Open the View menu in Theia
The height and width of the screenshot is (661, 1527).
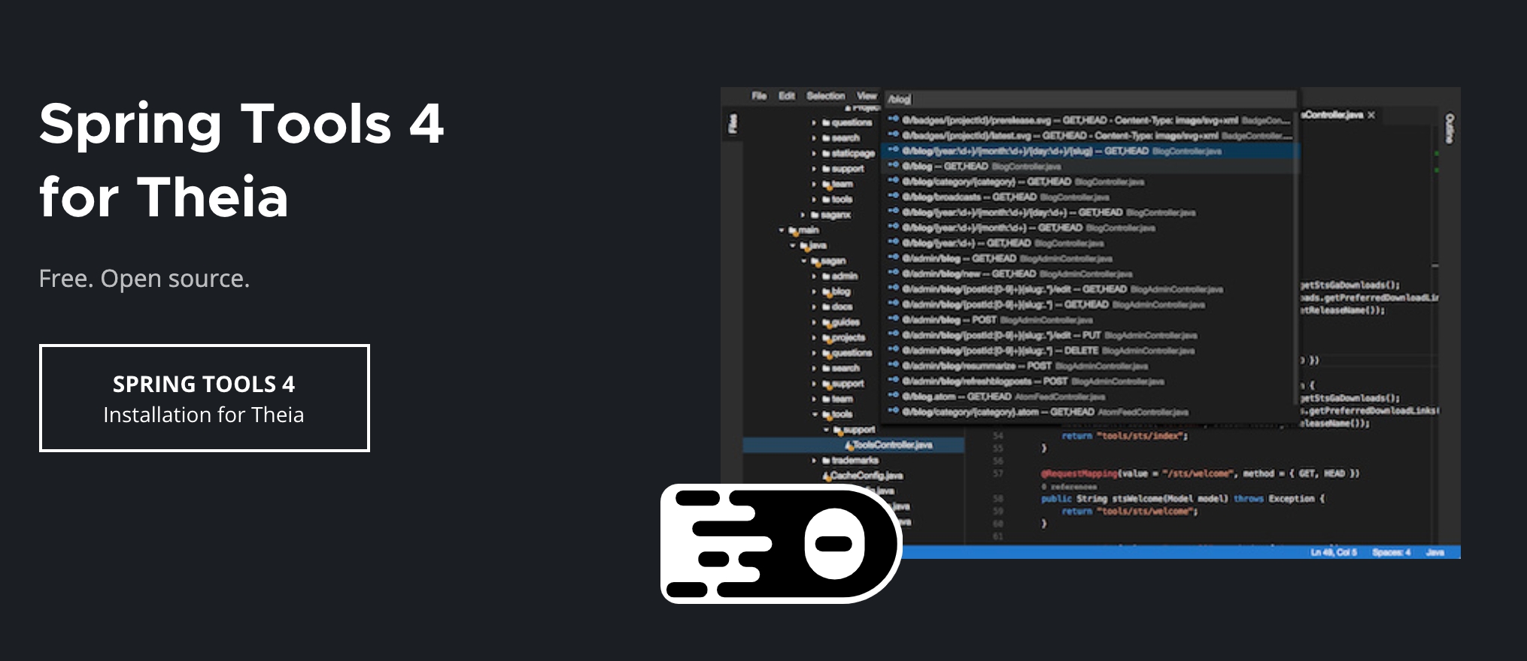(867, 96)
